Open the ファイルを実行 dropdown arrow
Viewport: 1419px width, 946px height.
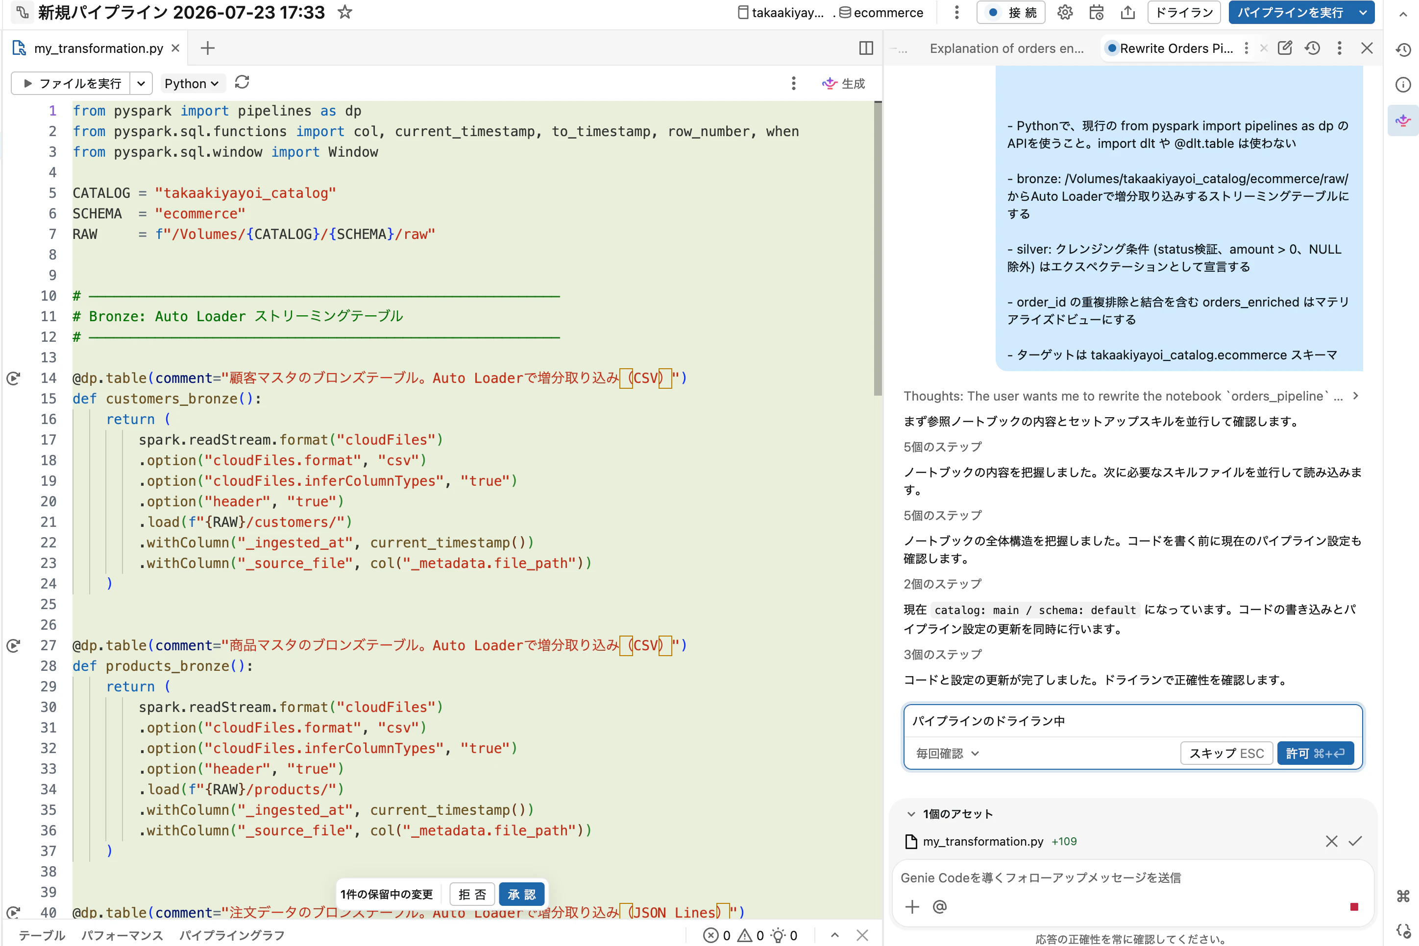(x=141, y=83)
